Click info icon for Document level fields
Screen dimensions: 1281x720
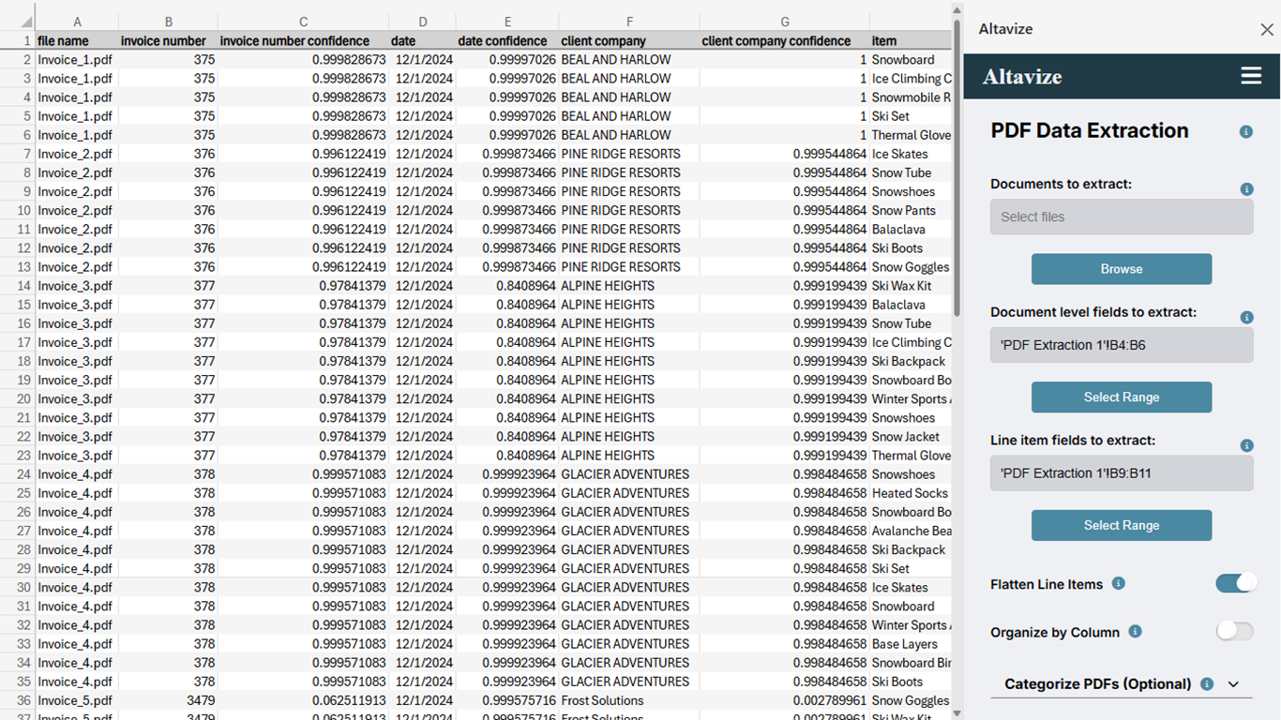pyautogui.click(x=1246, y=318)
